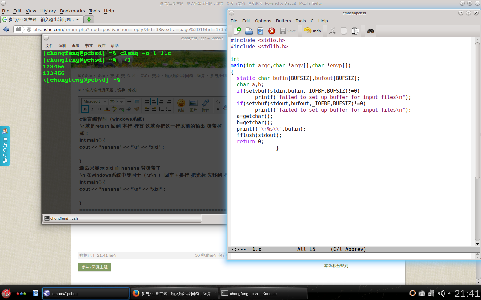Open the device notifier tray icon
This screenshot has height=300, width=481.
coord(431,293)
